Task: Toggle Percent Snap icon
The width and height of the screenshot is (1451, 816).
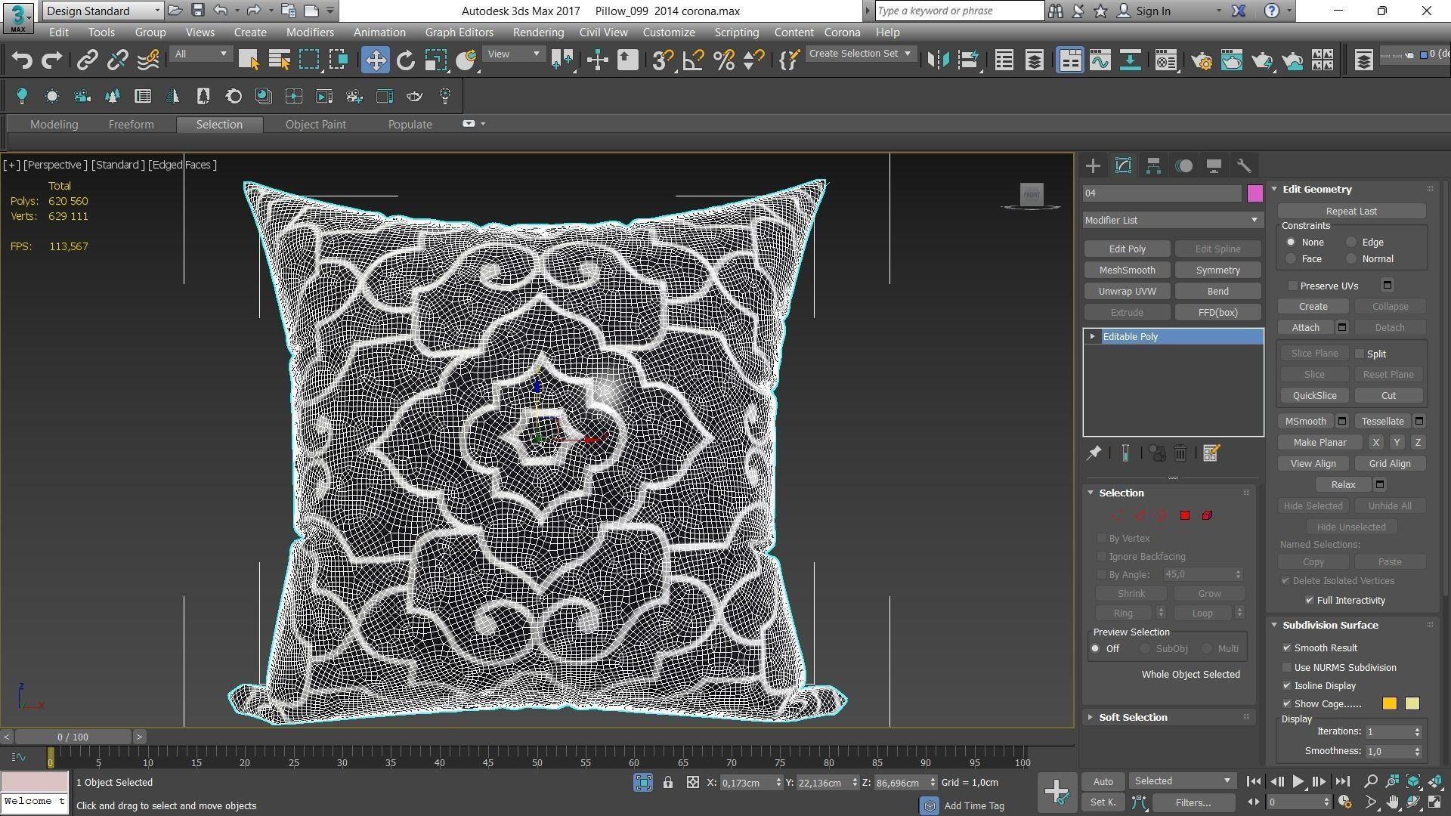Action: 724,60
